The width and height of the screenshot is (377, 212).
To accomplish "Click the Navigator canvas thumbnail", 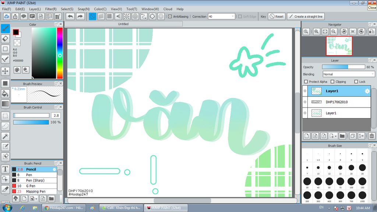I will coord(339,46).
